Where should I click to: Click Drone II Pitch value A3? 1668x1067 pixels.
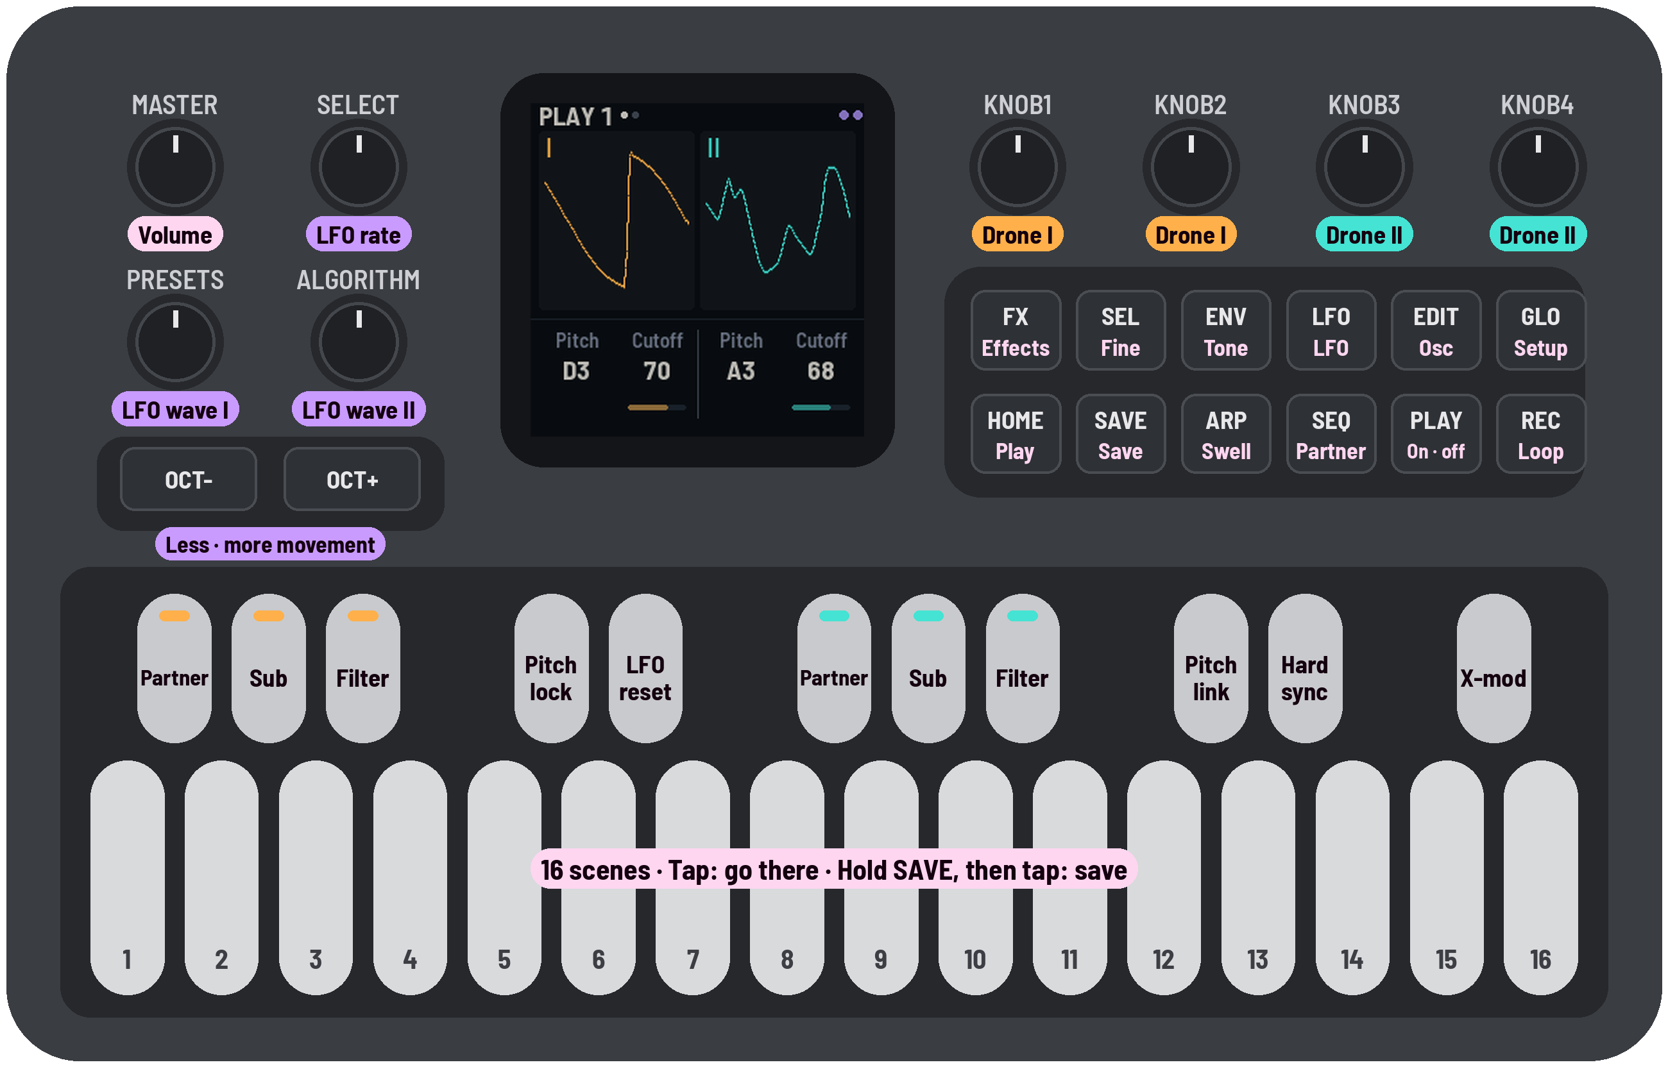[740, 371]
